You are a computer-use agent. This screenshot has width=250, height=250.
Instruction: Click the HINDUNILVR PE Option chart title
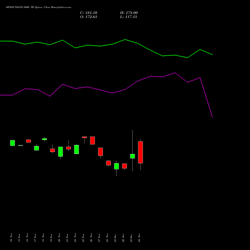click(38, 7)
